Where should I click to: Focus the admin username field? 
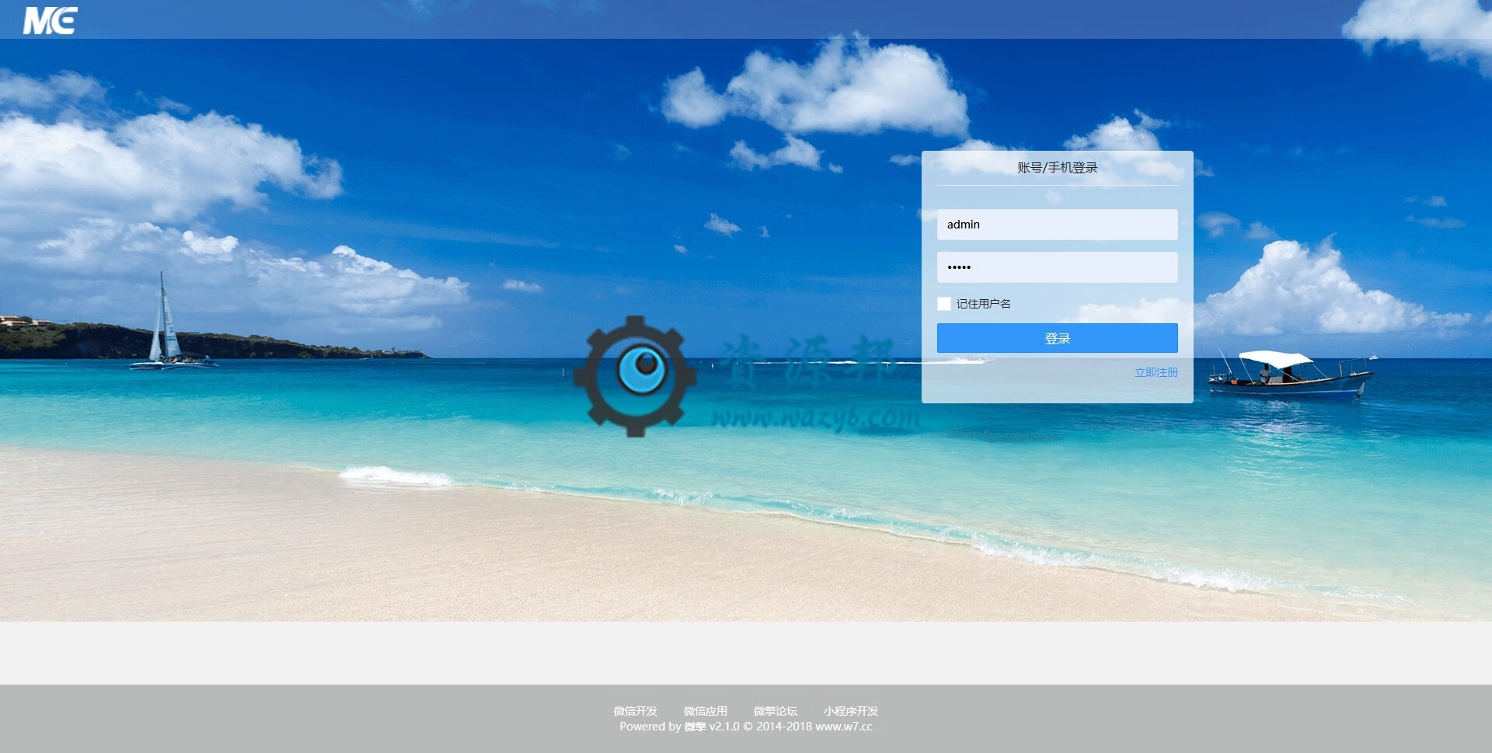pyautogui.click(x=1057, y=225)
